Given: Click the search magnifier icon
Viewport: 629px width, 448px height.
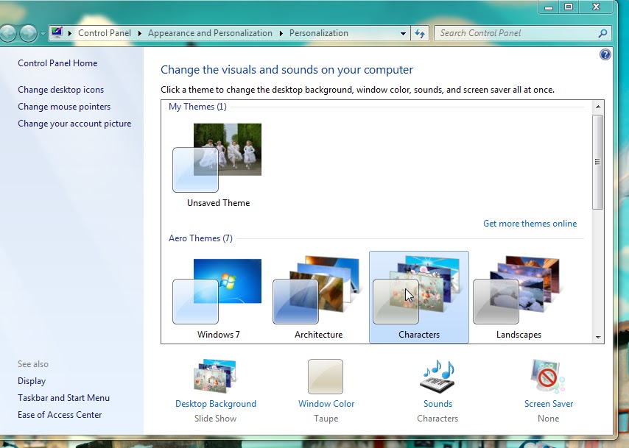Looking at the screenshot, I should click(602, 33).
